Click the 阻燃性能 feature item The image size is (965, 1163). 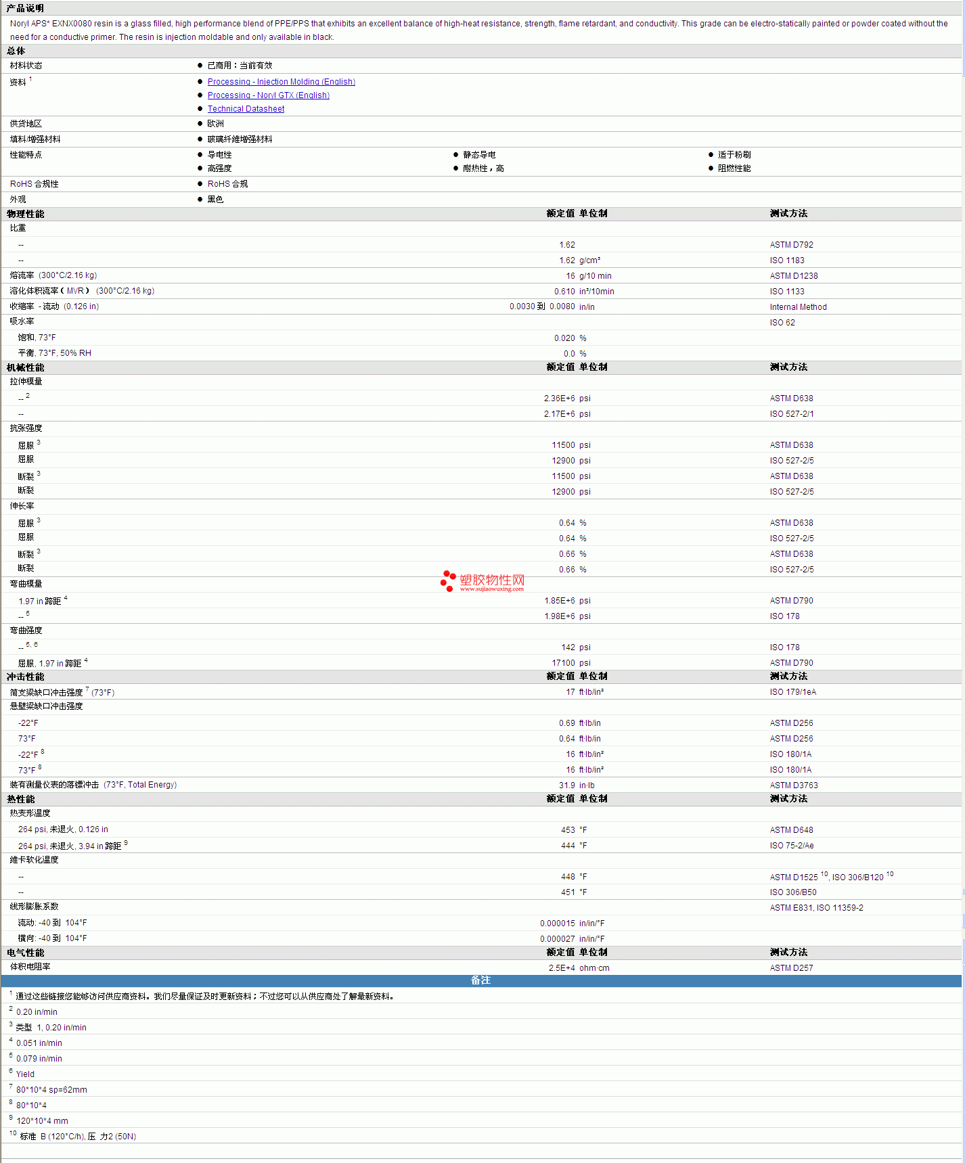(x=734, y=168)
